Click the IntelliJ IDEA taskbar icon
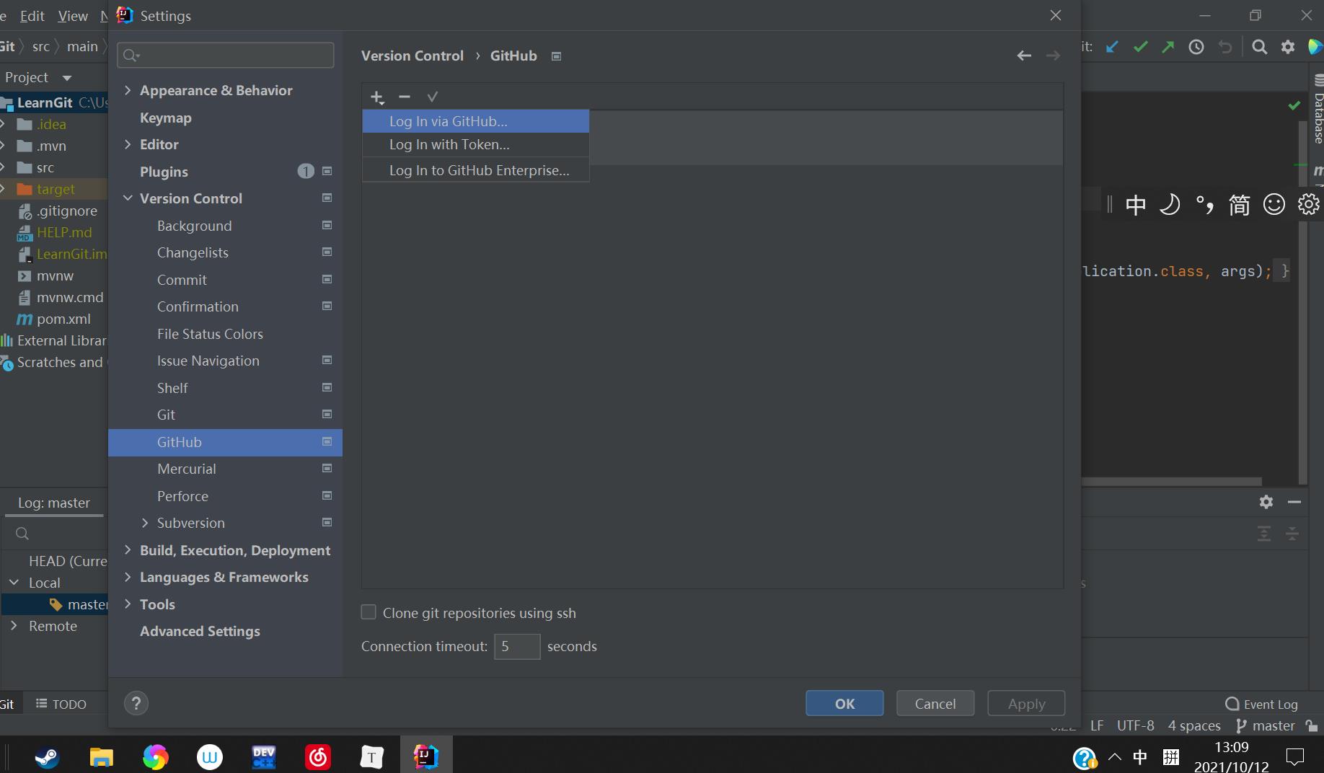This screenshot has width=1324, height=773. tap(426, 755)
